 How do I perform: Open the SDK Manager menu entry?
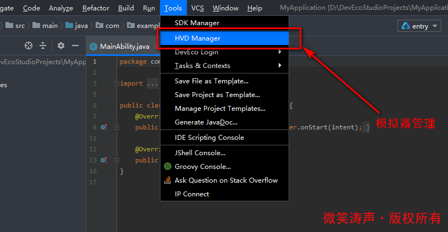pos(197,23)
